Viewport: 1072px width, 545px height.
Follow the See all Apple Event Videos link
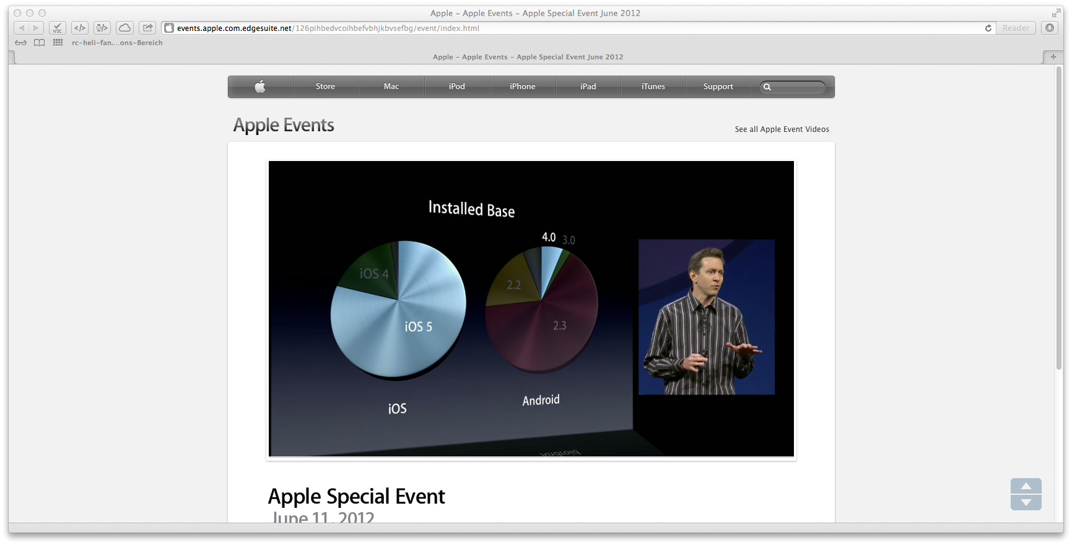pos(782,129)
